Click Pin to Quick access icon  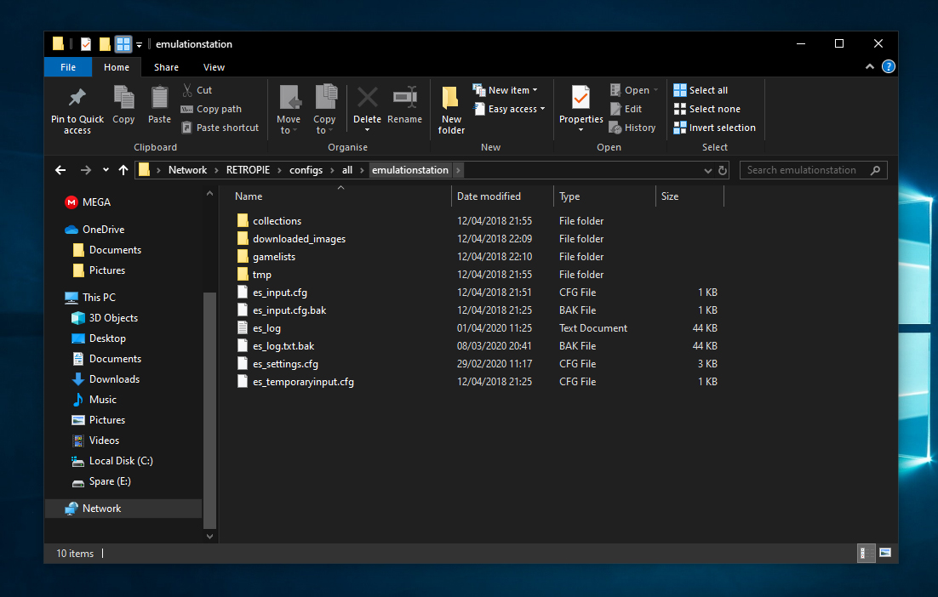pos(77,98)
